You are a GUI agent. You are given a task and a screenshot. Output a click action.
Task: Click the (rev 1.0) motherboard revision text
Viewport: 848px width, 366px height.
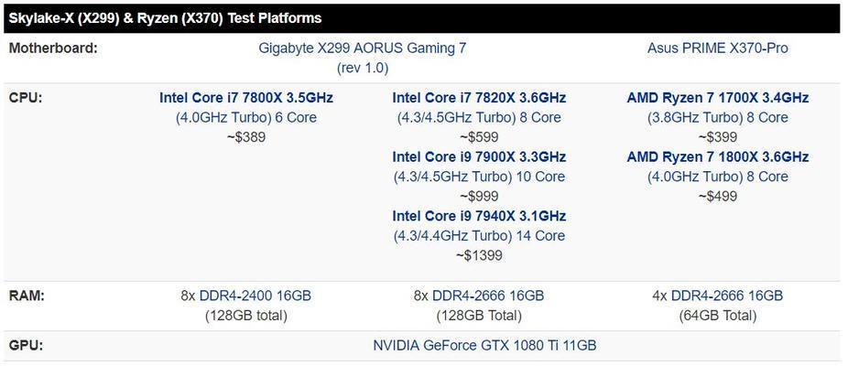click(x=363, y=68)
